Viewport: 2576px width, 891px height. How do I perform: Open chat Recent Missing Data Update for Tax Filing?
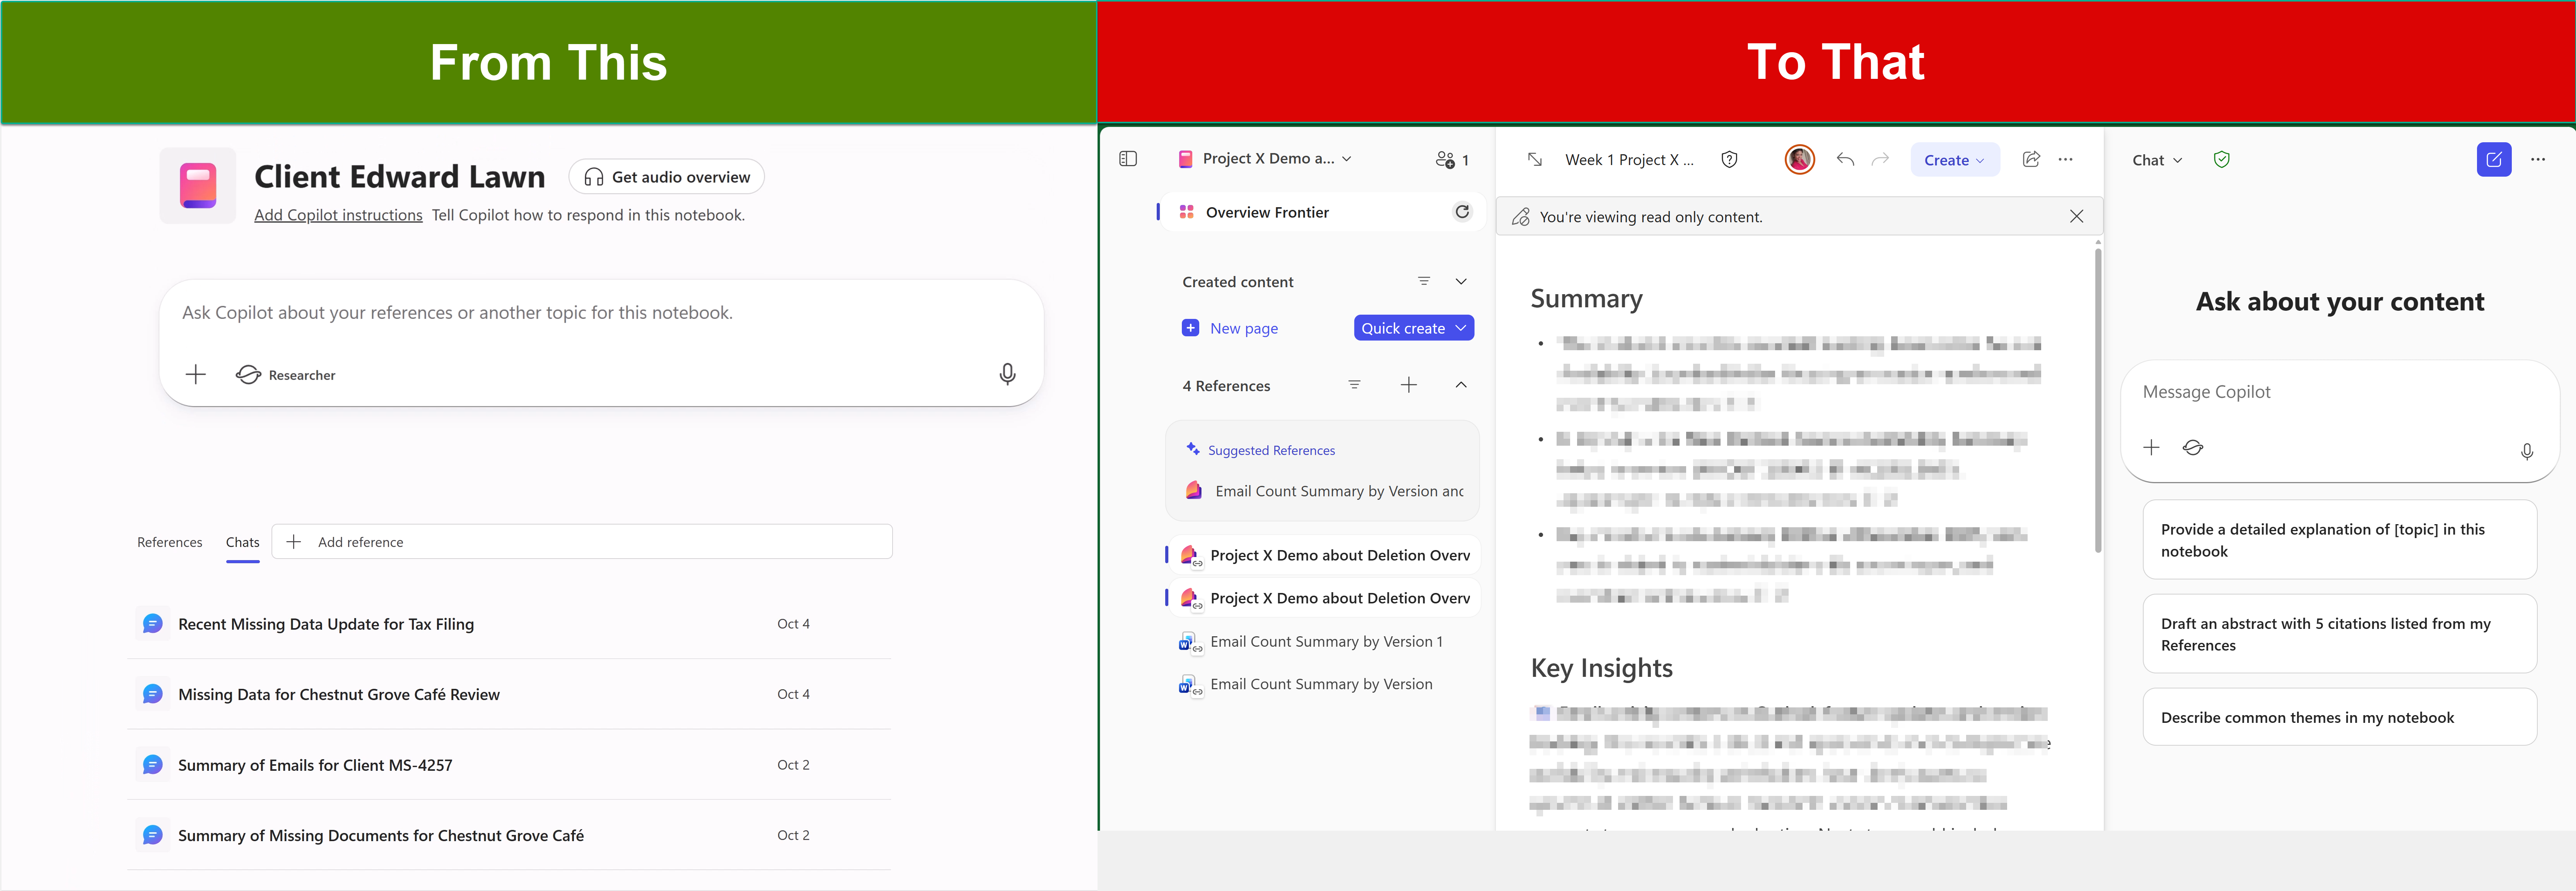pos(509,624)
